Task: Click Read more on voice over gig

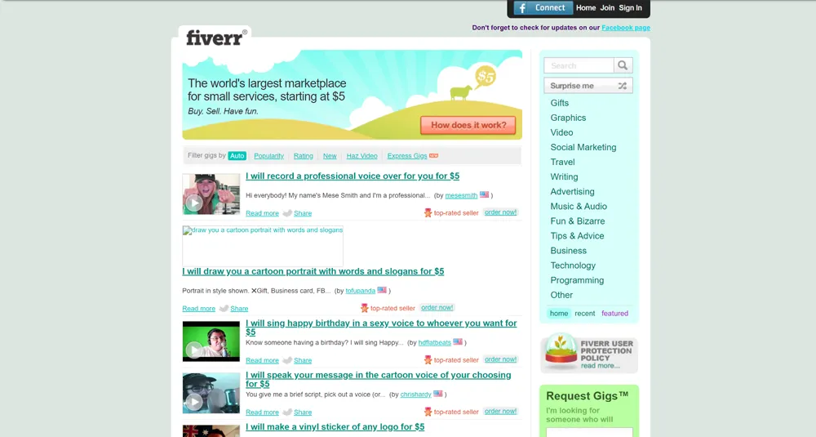Action: click(262, 213)
